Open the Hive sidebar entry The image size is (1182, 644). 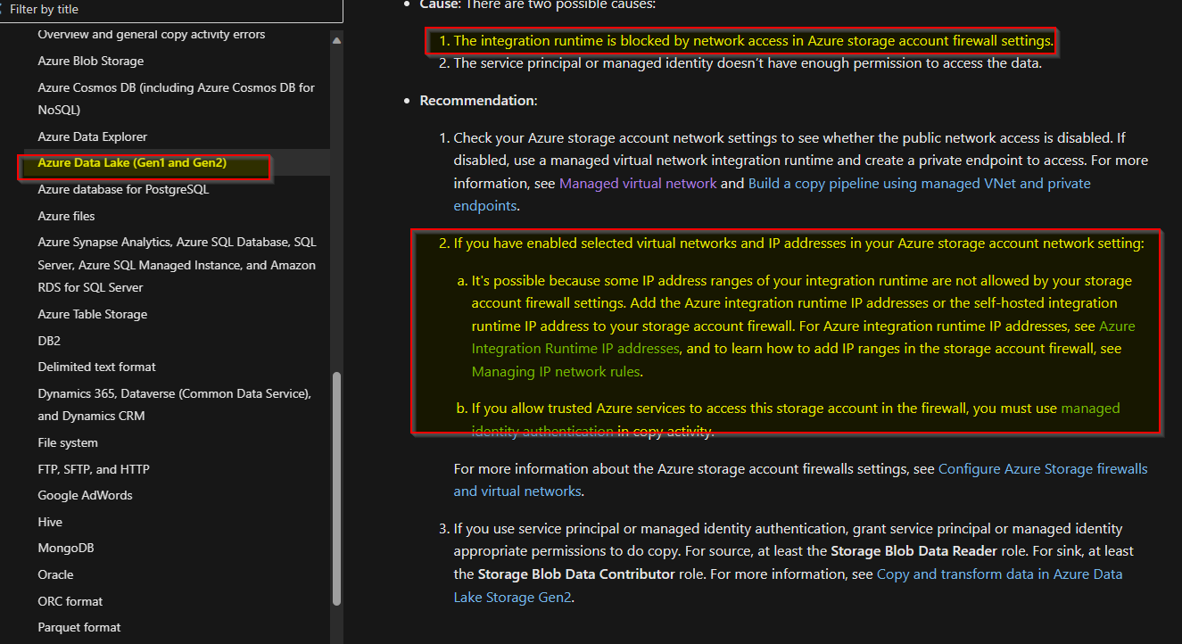[x=50, y=523]
